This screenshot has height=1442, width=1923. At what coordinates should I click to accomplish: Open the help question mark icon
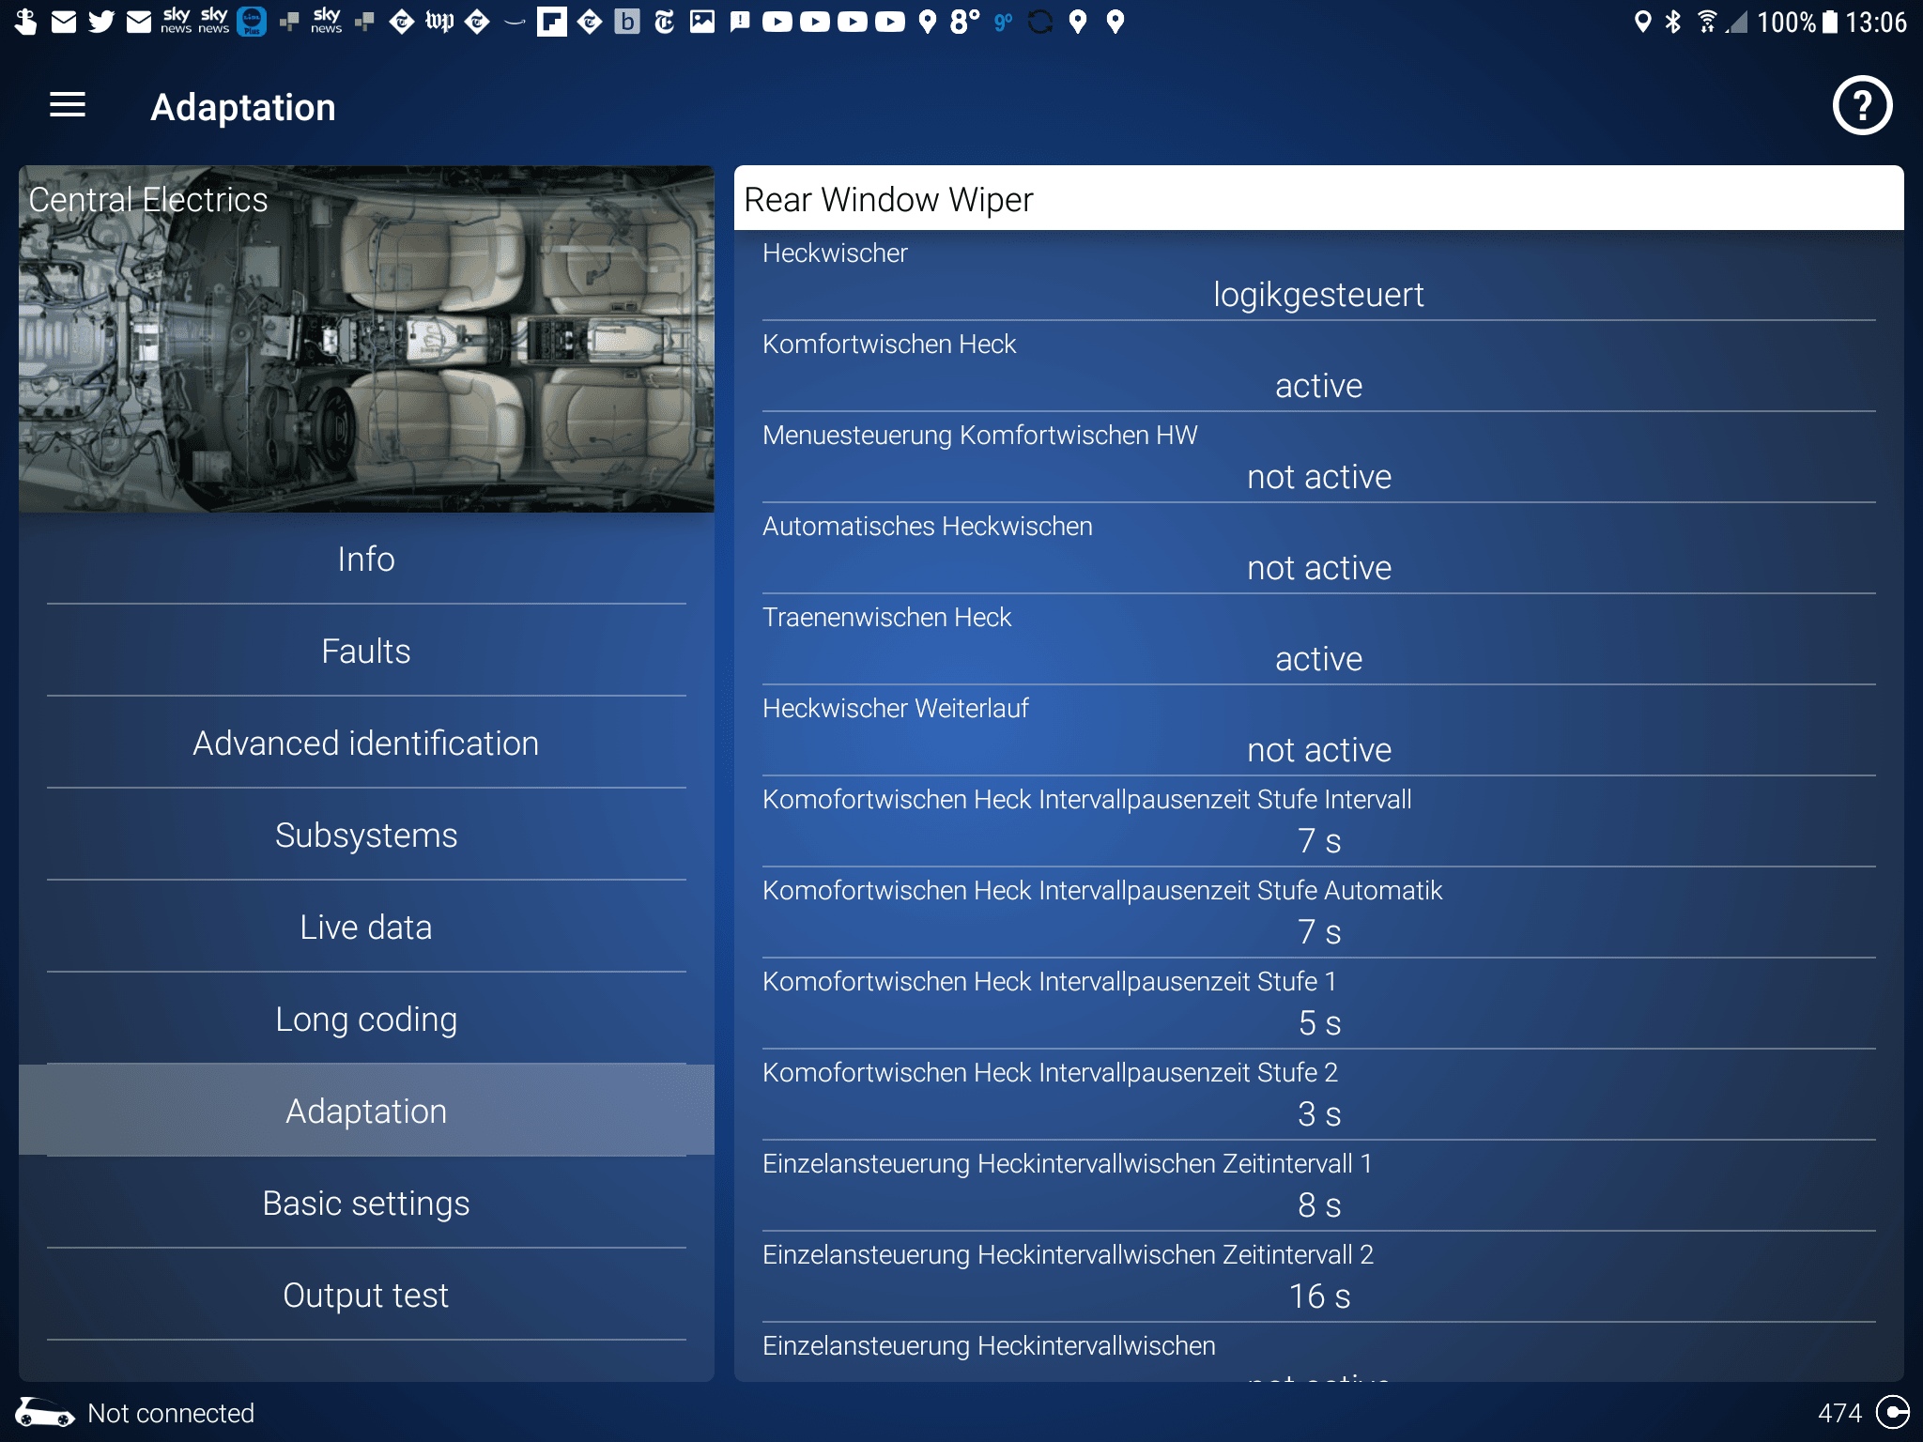[1861, 106]
